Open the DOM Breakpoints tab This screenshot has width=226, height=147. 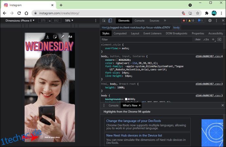click(x=177, y=33)
